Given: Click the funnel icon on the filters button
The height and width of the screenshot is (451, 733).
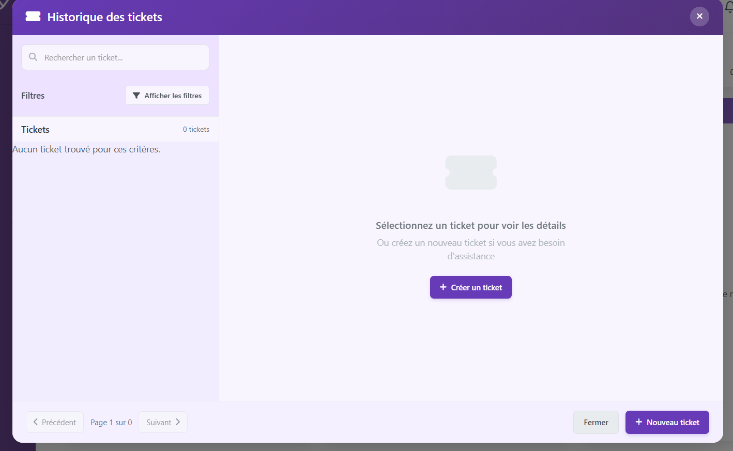Looking at the screenshot, I should point(136,95).
